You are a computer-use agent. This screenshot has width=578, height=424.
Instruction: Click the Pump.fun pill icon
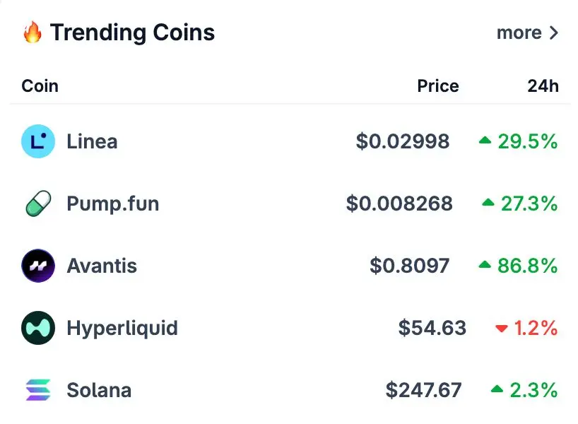pos(38,204)
